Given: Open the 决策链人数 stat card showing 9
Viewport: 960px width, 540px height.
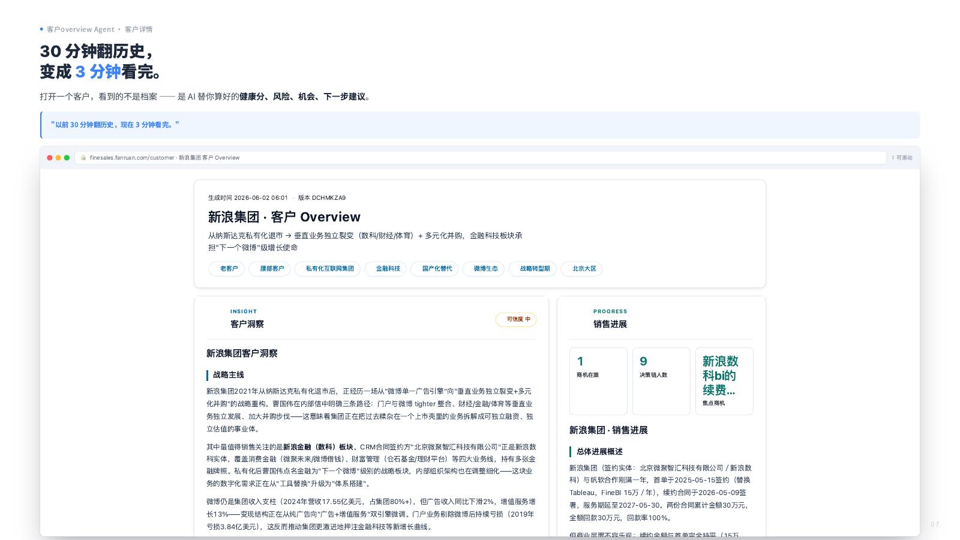Looking at the screenshot, I should click(661, 381).
